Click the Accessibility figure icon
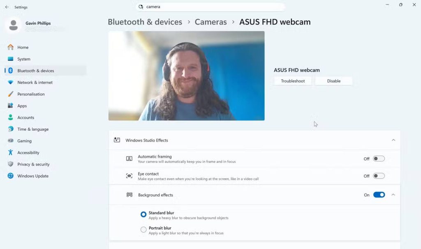Viewport: 421px width, 249px height. tap(10, 152)
